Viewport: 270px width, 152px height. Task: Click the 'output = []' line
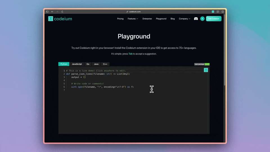[78, 77]
